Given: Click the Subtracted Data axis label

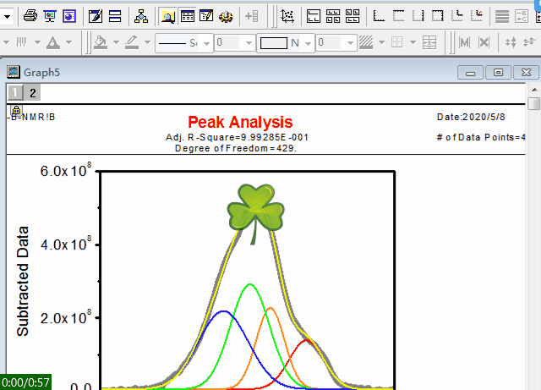Looking at the screenshot, I should click(23, 280).
